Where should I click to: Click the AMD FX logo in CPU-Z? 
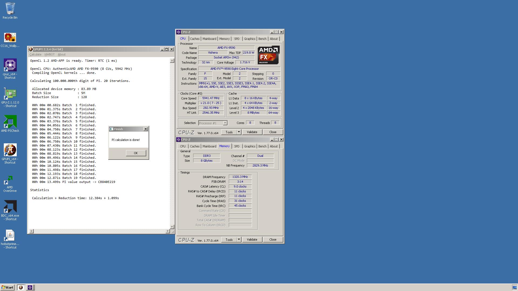pyautogui.click(x=268, y=55)
